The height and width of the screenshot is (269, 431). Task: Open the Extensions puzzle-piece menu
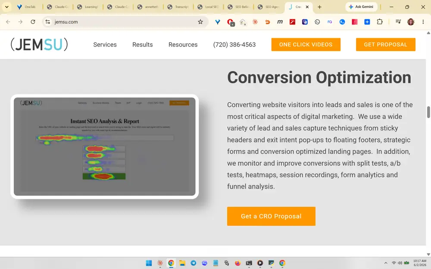[x=380, y=22]
